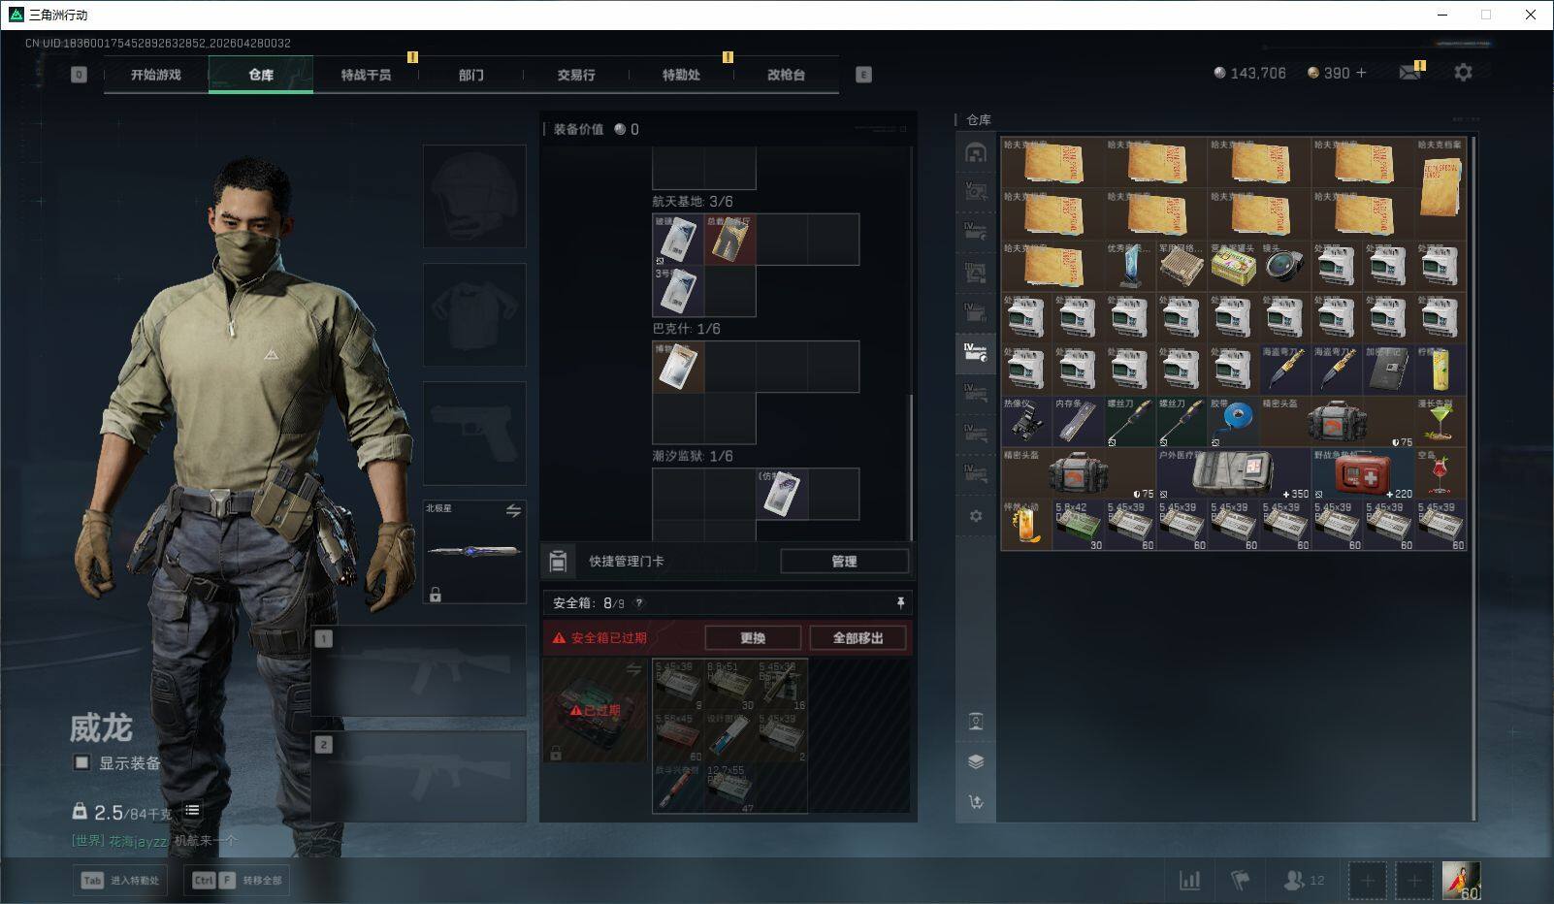
Task: Click the 管理 button for keycards
Action: 844,561
